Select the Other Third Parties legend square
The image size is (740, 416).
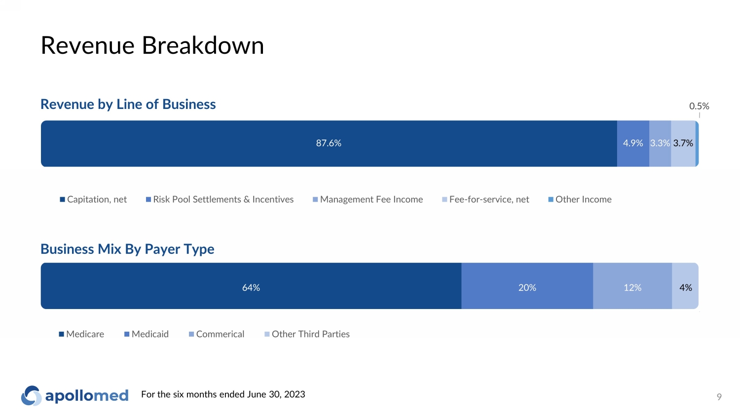[267, 334]
